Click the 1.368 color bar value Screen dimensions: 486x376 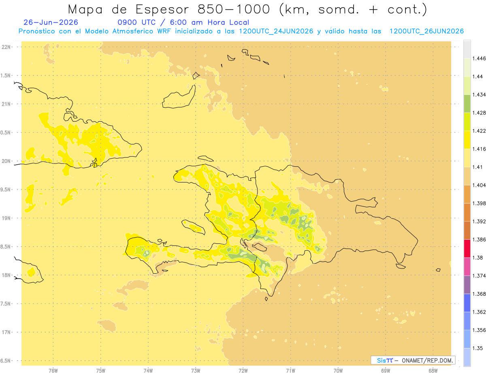[480, 294]
